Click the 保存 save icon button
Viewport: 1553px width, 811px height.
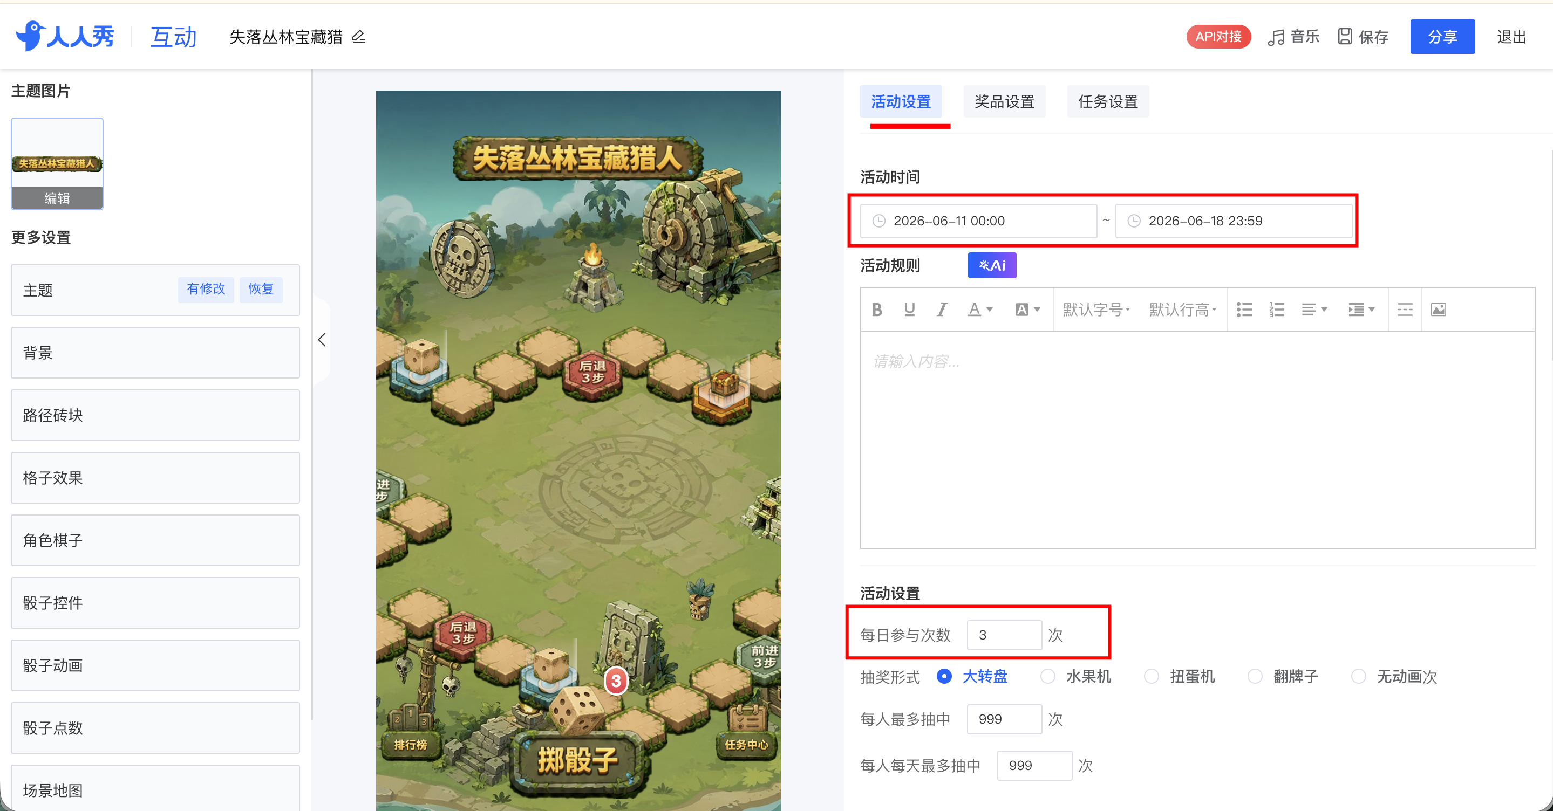coord(1363,37)
